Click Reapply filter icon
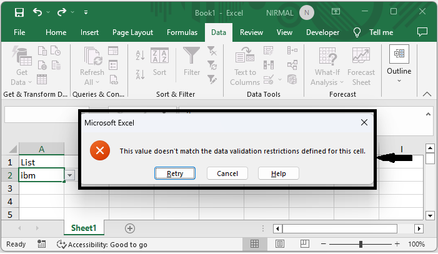 (x=212, y=66)
